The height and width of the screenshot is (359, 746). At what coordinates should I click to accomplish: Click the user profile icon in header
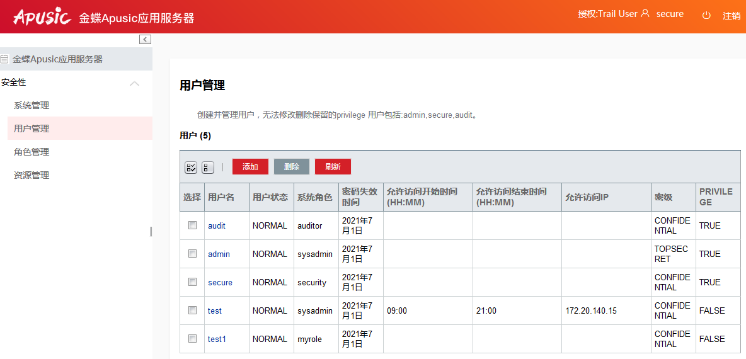click(645, 14)
